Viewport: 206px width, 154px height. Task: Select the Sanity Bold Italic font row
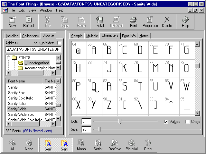[32, 98]
